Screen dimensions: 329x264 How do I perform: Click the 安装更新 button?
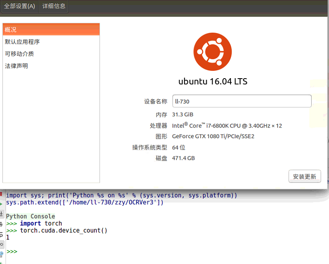pyautogui.click(x=305, y=177)
